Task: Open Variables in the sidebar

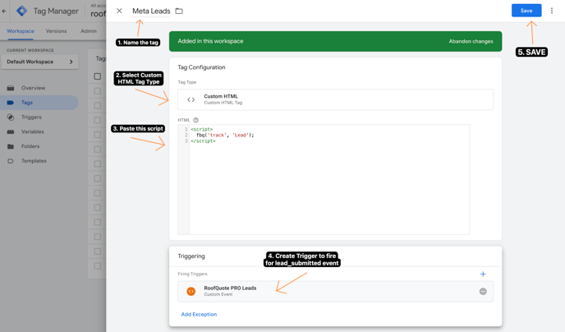Action: pos(32,131)
